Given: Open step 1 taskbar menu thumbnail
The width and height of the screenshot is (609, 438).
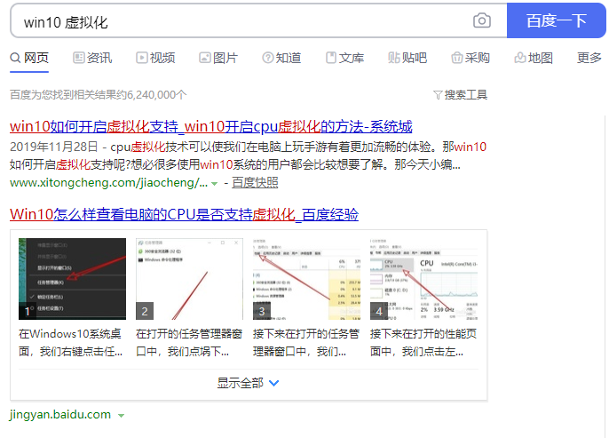Looking at the screenshot, I should pyautogui.click(x=72, y=279).
